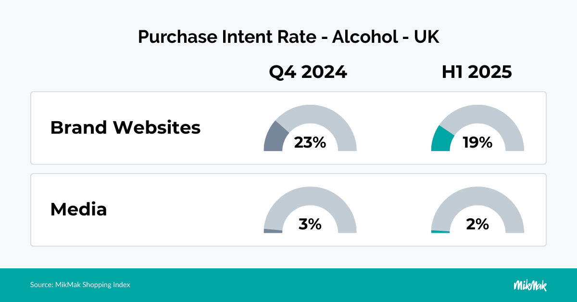Click the 23% value
577x302 pixels.
pos(311,143)
